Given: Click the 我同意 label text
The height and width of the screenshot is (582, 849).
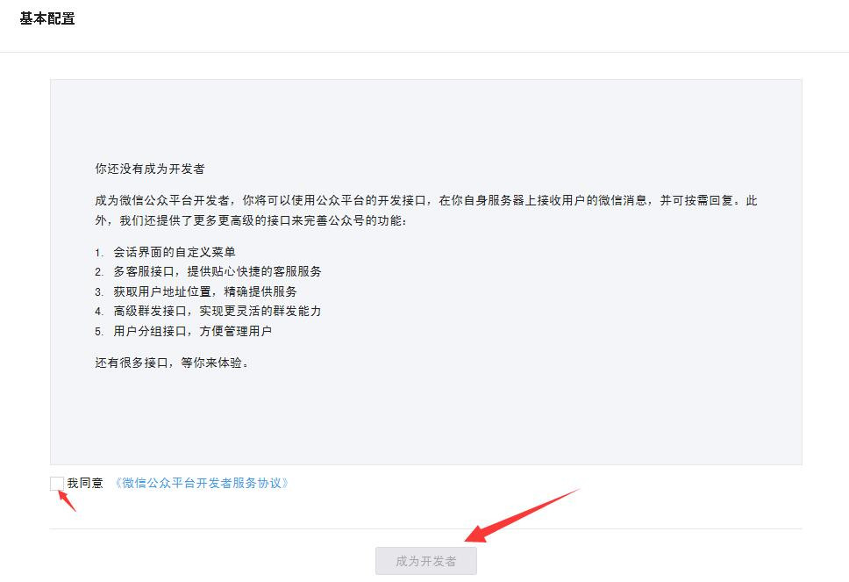Looking at the screenshot, I should [85, 483].
